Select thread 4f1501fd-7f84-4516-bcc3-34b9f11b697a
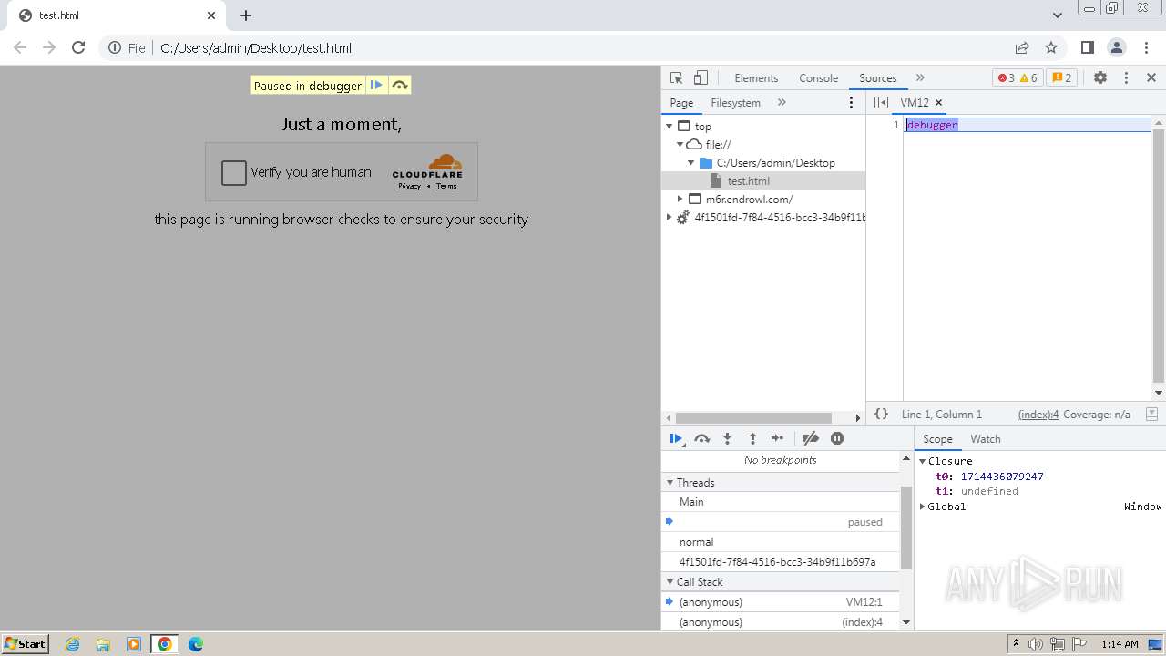1166x656 pixels. pos(781,562)
